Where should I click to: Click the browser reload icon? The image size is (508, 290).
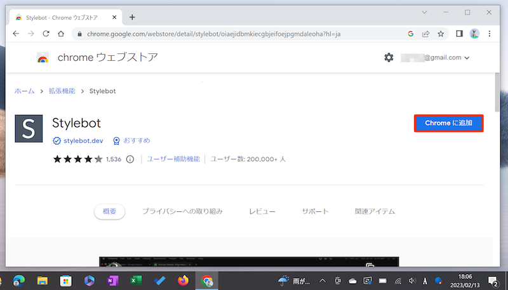pos(48,34)
